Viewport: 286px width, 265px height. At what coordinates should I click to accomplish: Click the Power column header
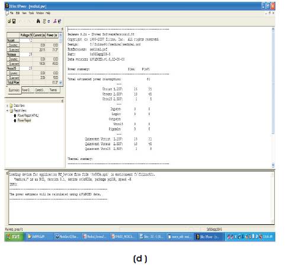tap(52, 35)
